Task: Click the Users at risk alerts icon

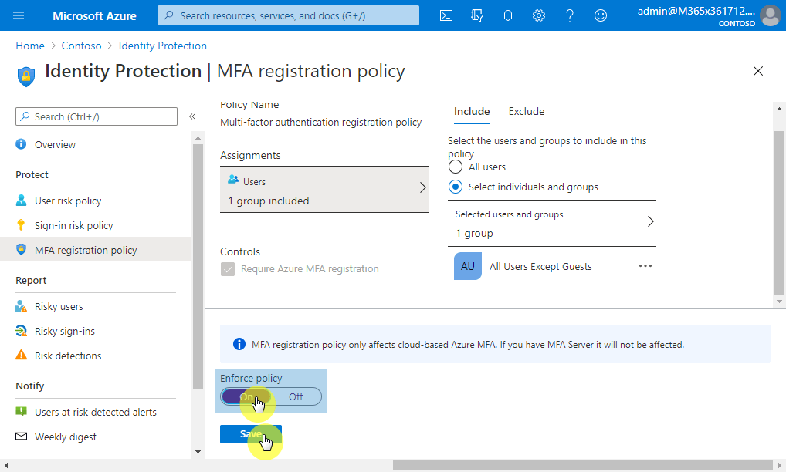Action: coord(21,411)
